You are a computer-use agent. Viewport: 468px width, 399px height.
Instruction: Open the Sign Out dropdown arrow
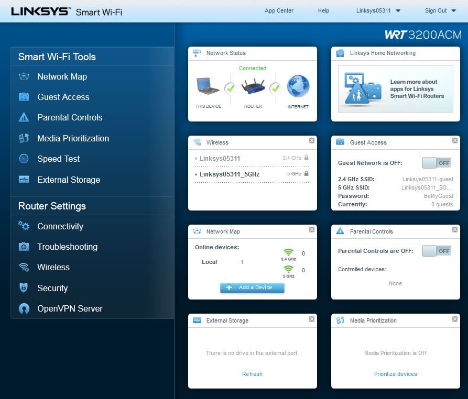click(x=454, y=11)
